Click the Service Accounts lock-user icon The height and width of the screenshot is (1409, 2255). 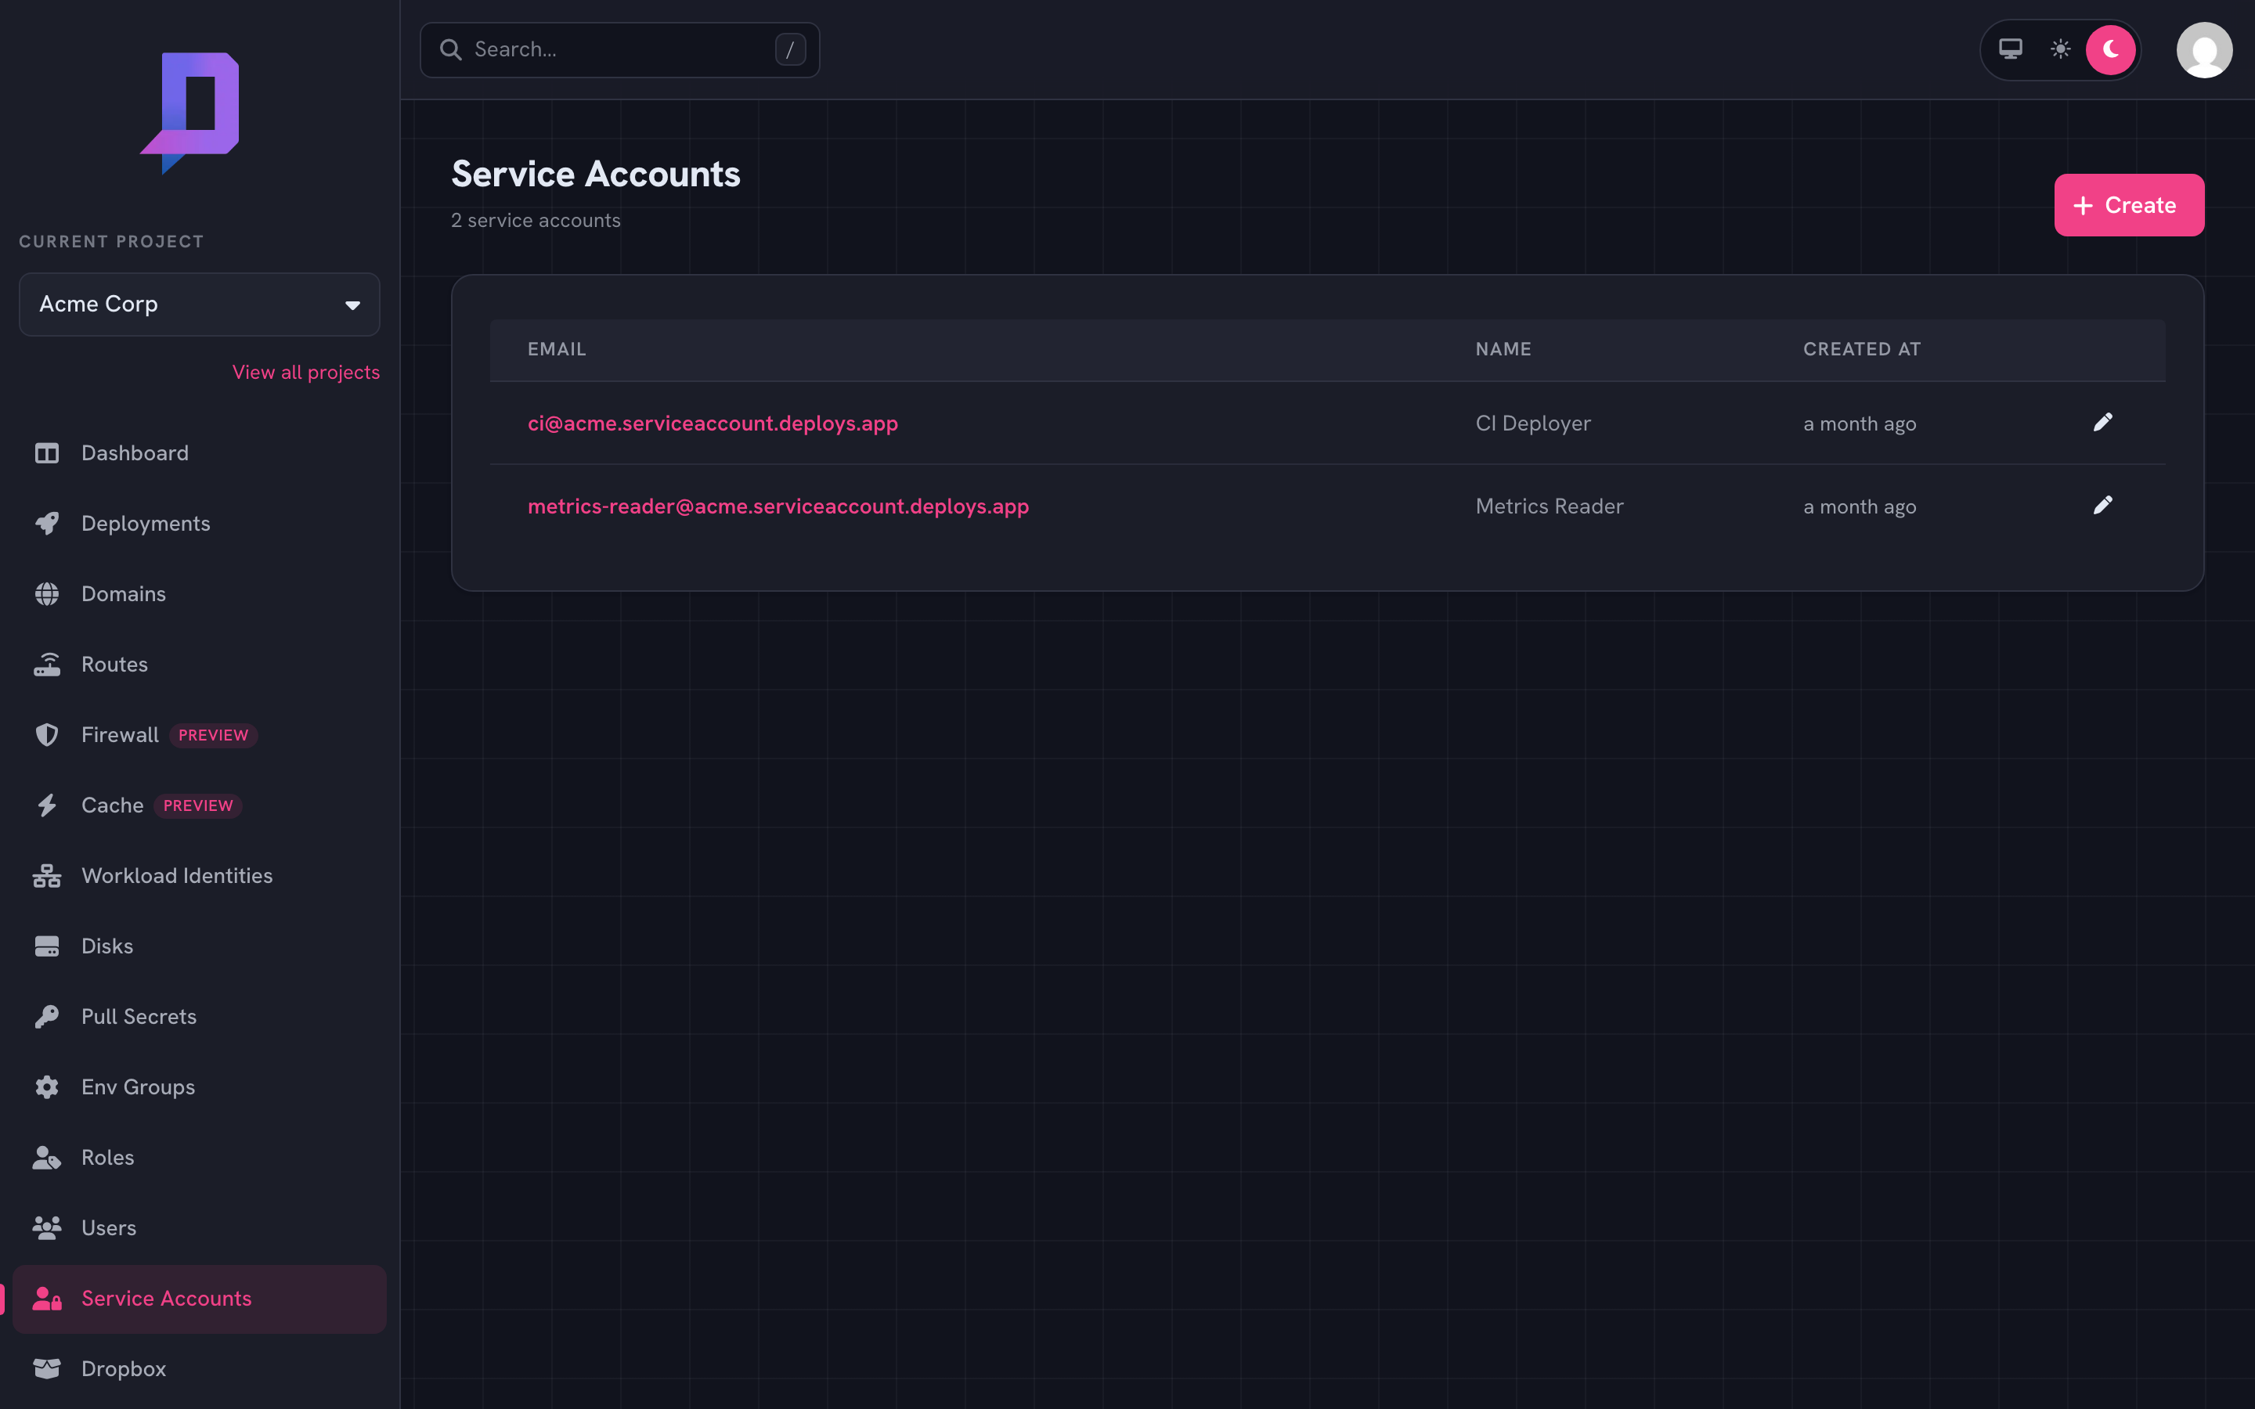pyautogui.click(x=47, y=1298)
